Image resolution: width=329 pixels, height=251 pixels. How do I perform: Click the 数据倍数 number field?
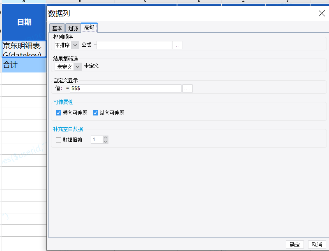(x=97, y=140)
